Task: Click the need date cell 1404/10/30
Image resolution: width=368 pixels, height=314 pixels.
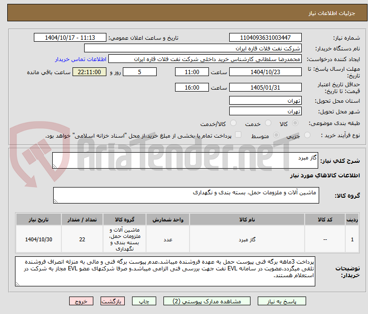Action: 39,239
